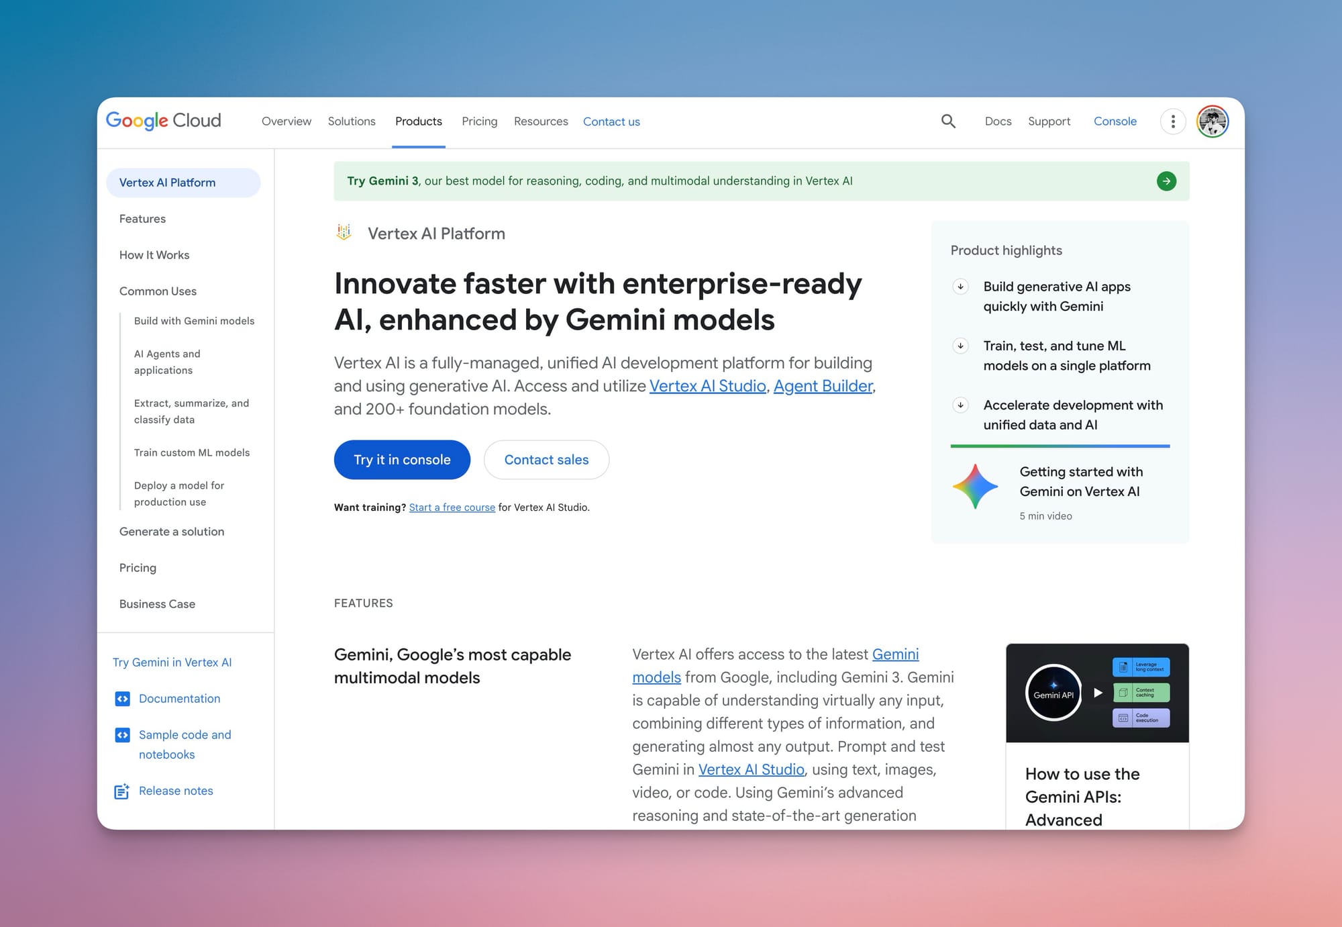The height and width of the screenshot is (927, 1342).
Task: Switch to the Products tab
Action: coord(418,121)
